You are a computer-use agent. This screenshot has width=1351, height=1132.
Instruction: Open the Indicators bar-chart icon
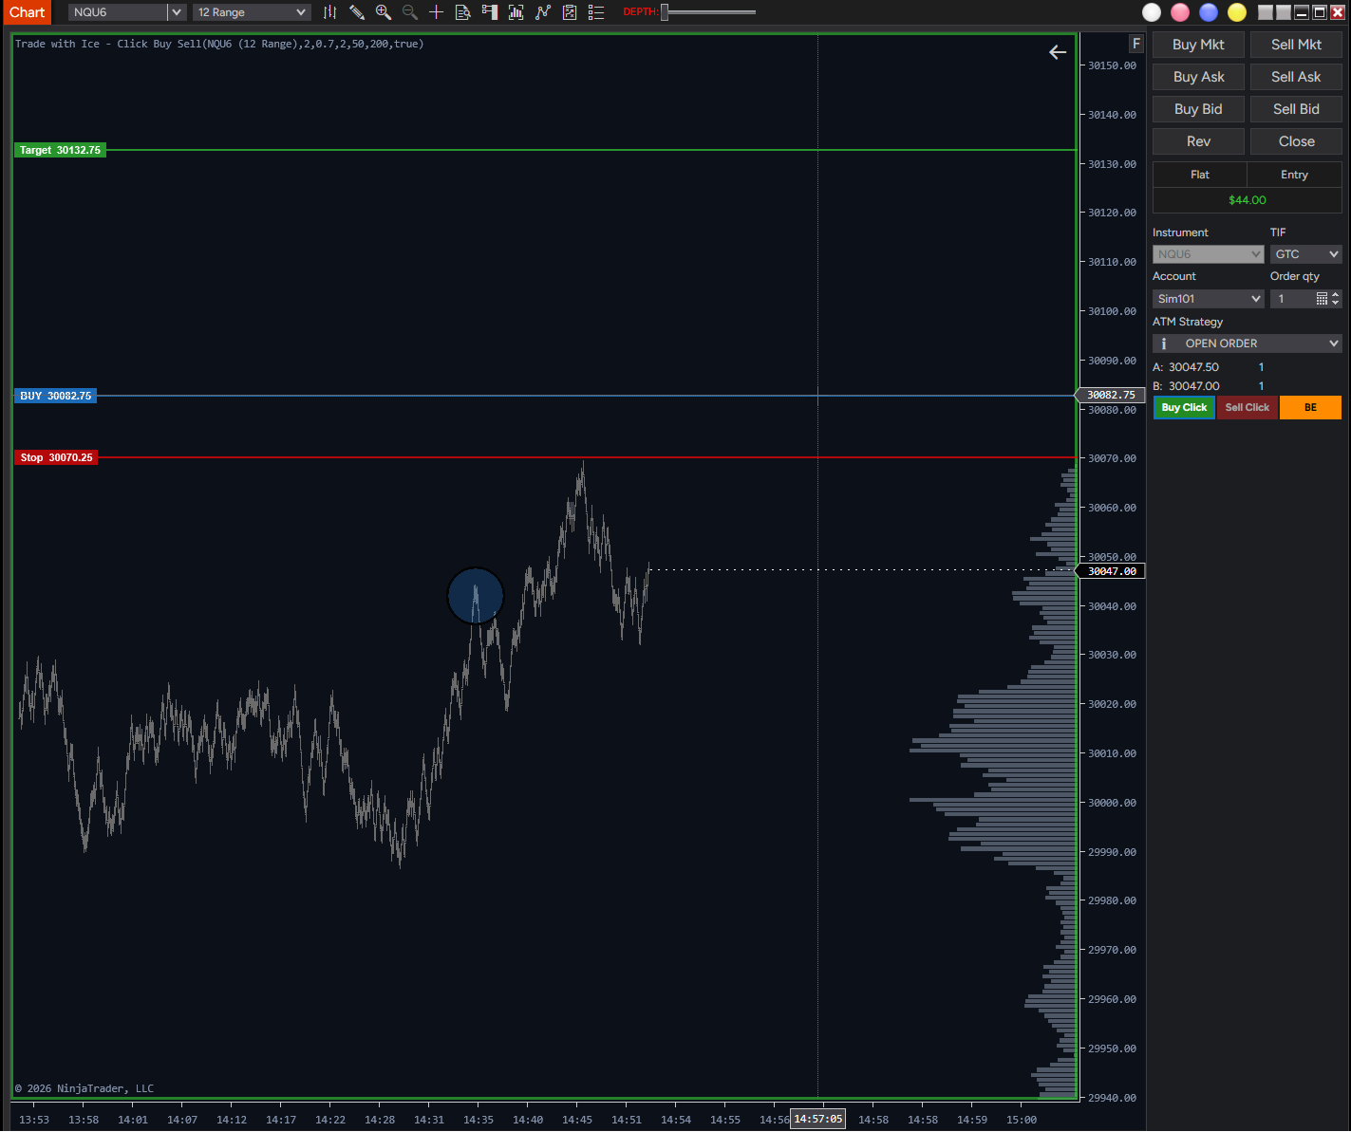pyautogui.click(x=516, y=12)
